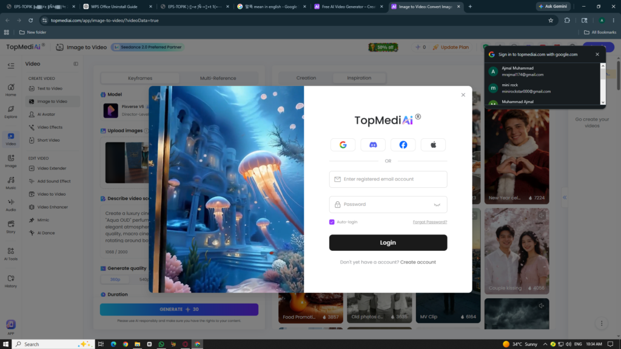Open File Explorer from the taskbar

click(x=138, y=344)
